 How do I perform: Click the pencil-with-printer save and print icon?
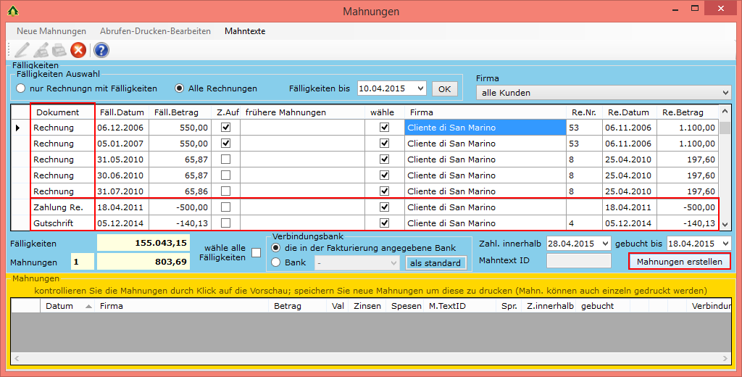click(41, 50)
